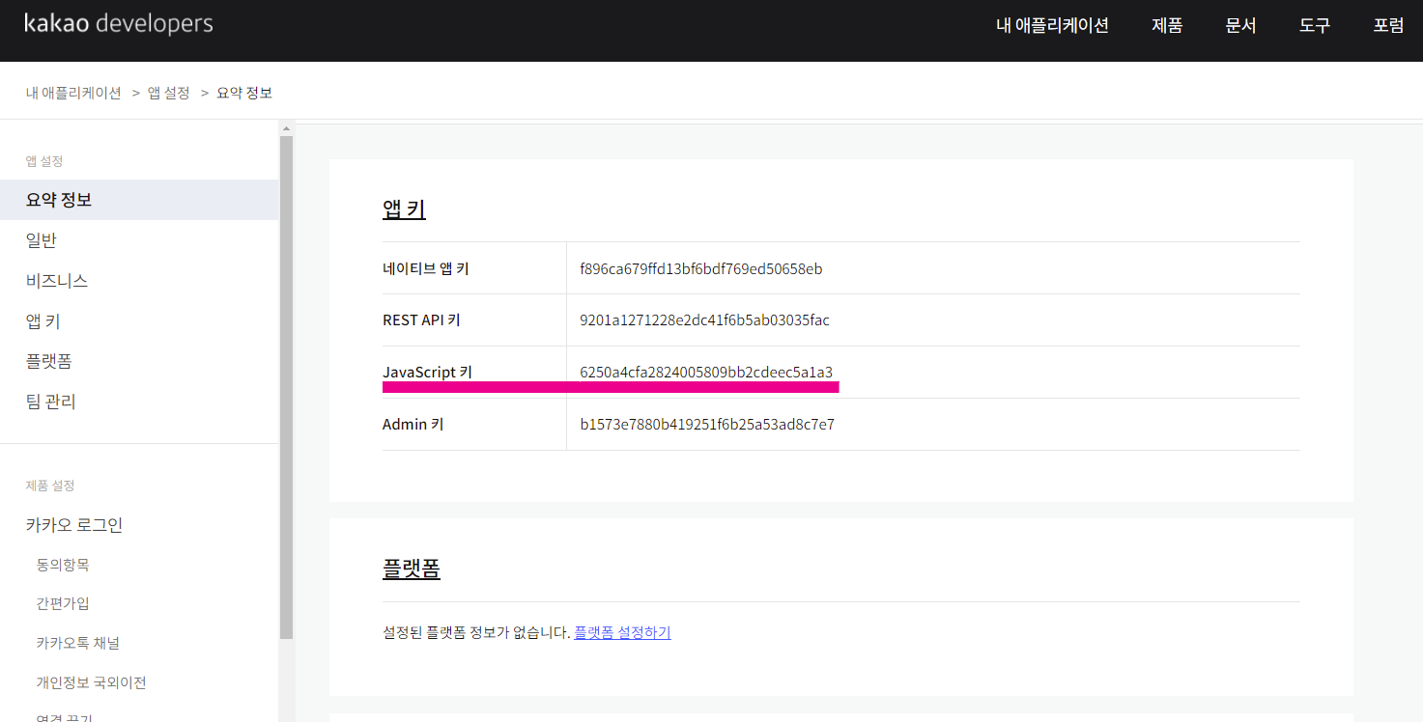Viewport: 1423px width, 722px height.
Task: Open 개인정보 국외이전 submenu item
Action: coord(92,682)
